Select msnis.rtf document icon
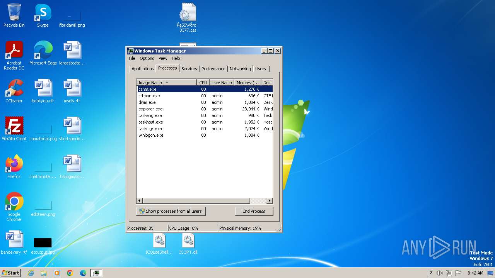 (x=72, y=91)
